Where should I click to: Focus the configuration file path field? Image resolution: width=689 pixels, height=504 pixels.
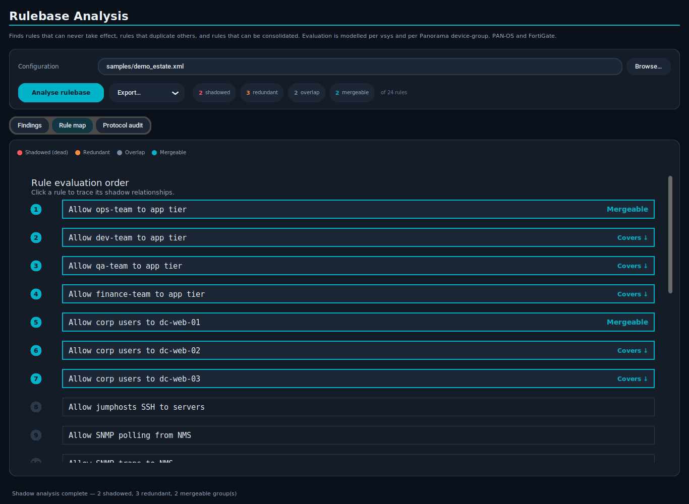pyautogui.click(x=360, y=67)
